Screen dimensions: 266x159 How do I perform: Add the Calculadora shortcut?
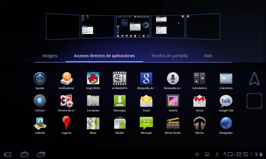pyautogui.click(x=199, y=79)
